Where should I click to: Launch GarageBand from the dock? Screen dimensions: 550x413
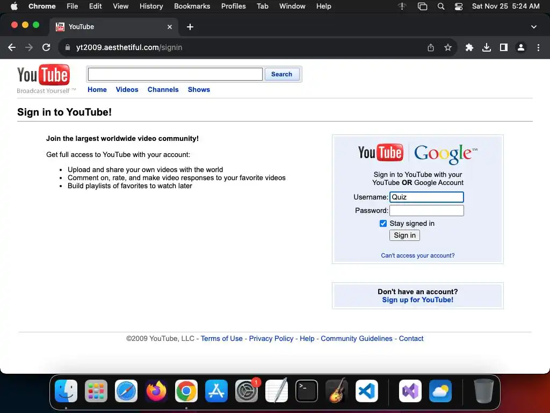[x=337, y=391]
